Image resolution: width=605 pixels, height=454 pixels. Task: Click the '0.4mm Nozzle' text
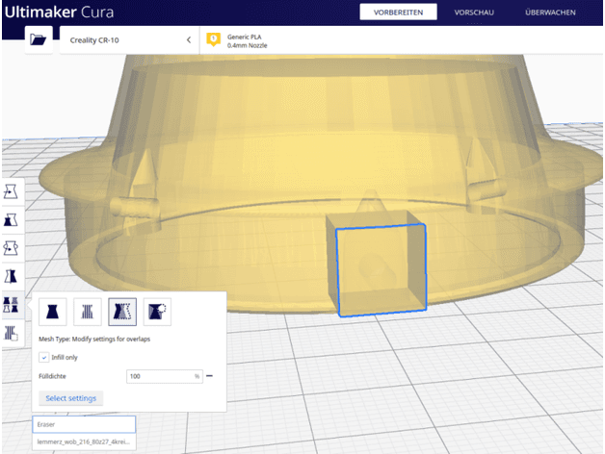coord(247,45)
